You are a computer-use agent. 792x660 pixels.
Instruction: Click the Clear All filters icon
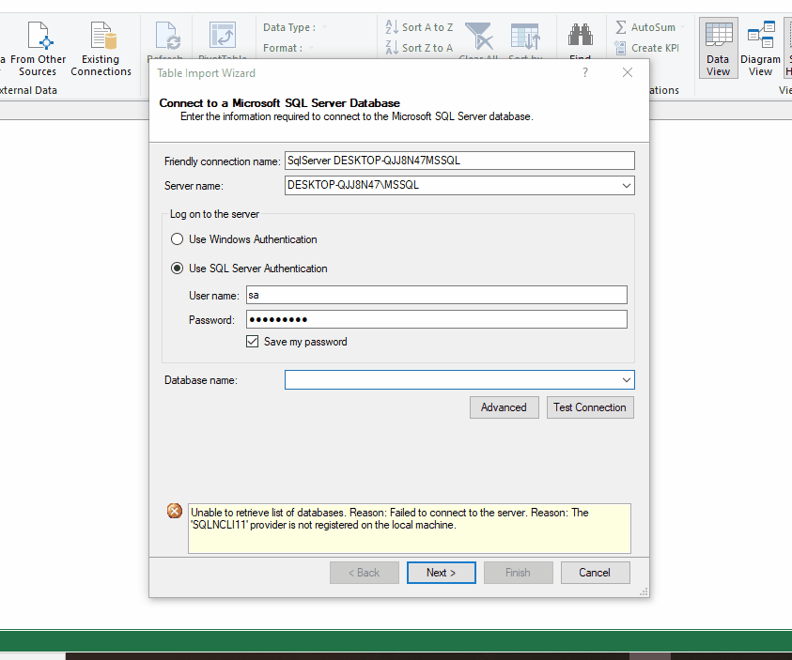478,38
